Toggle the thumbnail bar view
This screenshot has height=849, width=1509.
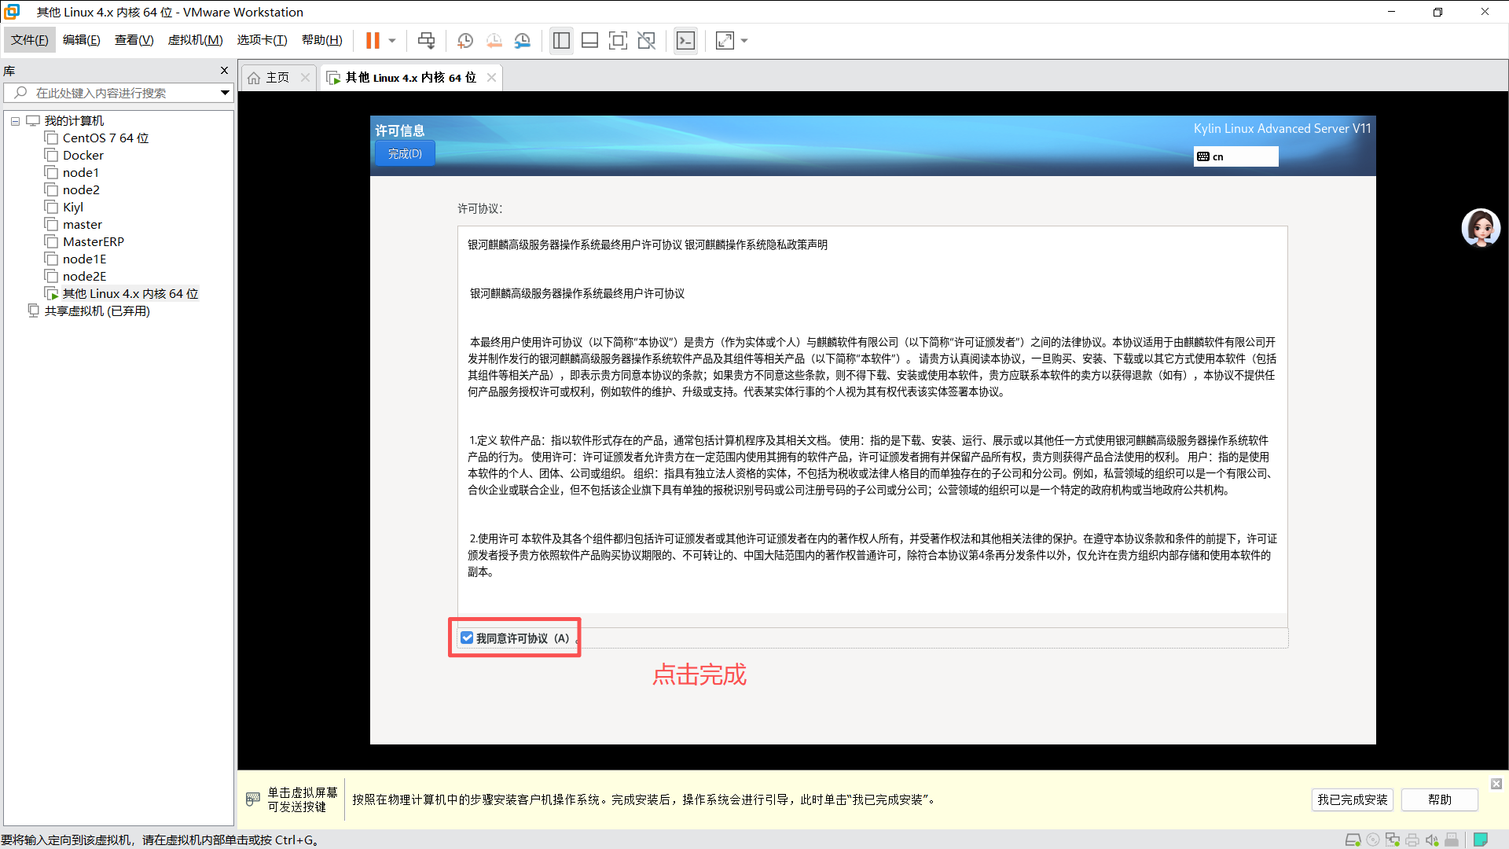589,40
